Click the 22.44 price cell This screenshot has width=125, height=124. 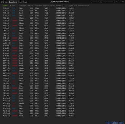pos(46,96)
